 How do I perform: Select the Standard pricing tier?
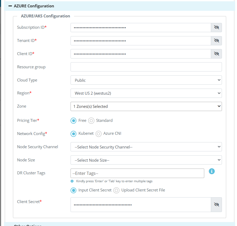click(x=91, y=121)
